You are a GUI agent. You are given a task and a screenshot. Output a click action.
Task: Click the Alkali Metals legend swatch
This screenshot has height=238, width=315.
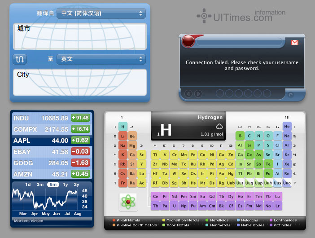[114, 220]
